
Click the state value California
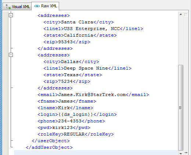coord(79,35)
